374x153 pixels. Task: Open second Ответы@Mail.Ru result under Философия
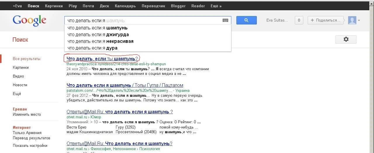click(x=120, y=143)
